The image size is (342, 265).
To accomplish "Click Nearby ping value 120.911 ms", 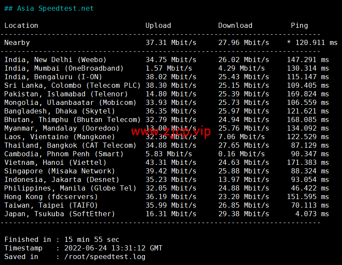I will pyautogui.click(x=316, y=42).
